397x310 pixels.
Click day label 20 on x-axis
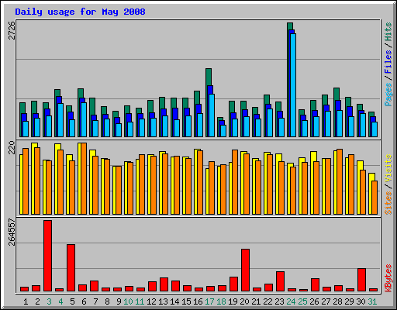tap(244, 301)
